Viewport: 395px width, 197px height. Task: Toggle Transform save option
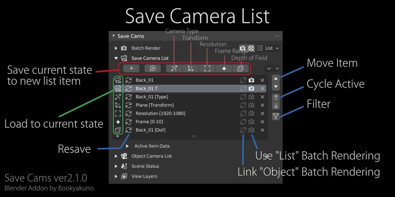click(191, 68)
